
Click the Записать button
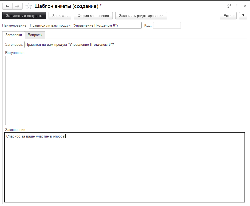point(60,16)
